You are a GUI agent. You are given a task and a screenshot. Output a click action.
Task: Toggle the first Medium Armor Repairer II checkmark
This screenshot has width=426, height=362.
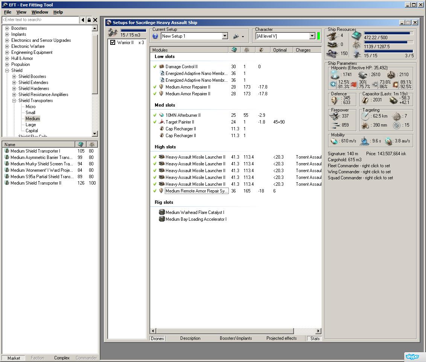point(155,87)
